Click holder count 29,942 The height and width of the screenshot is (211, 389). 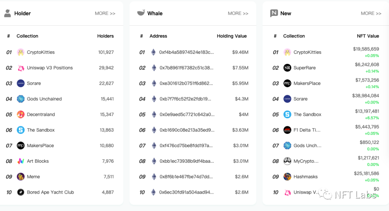[x=106, y=68]
